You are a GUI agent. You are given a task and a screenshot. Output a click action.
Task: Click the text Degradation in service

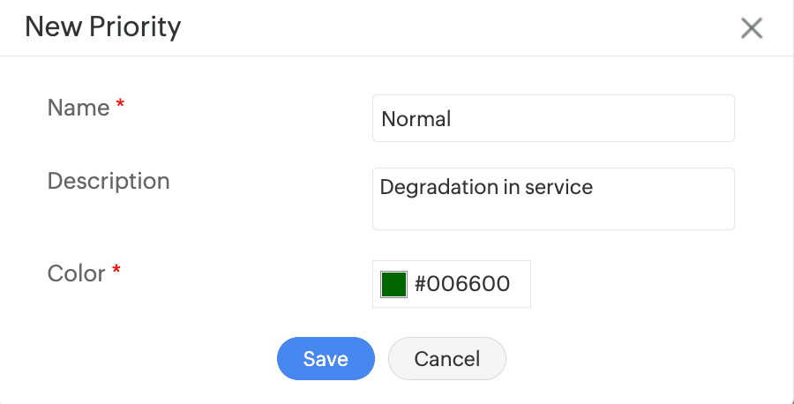[486, 187]
